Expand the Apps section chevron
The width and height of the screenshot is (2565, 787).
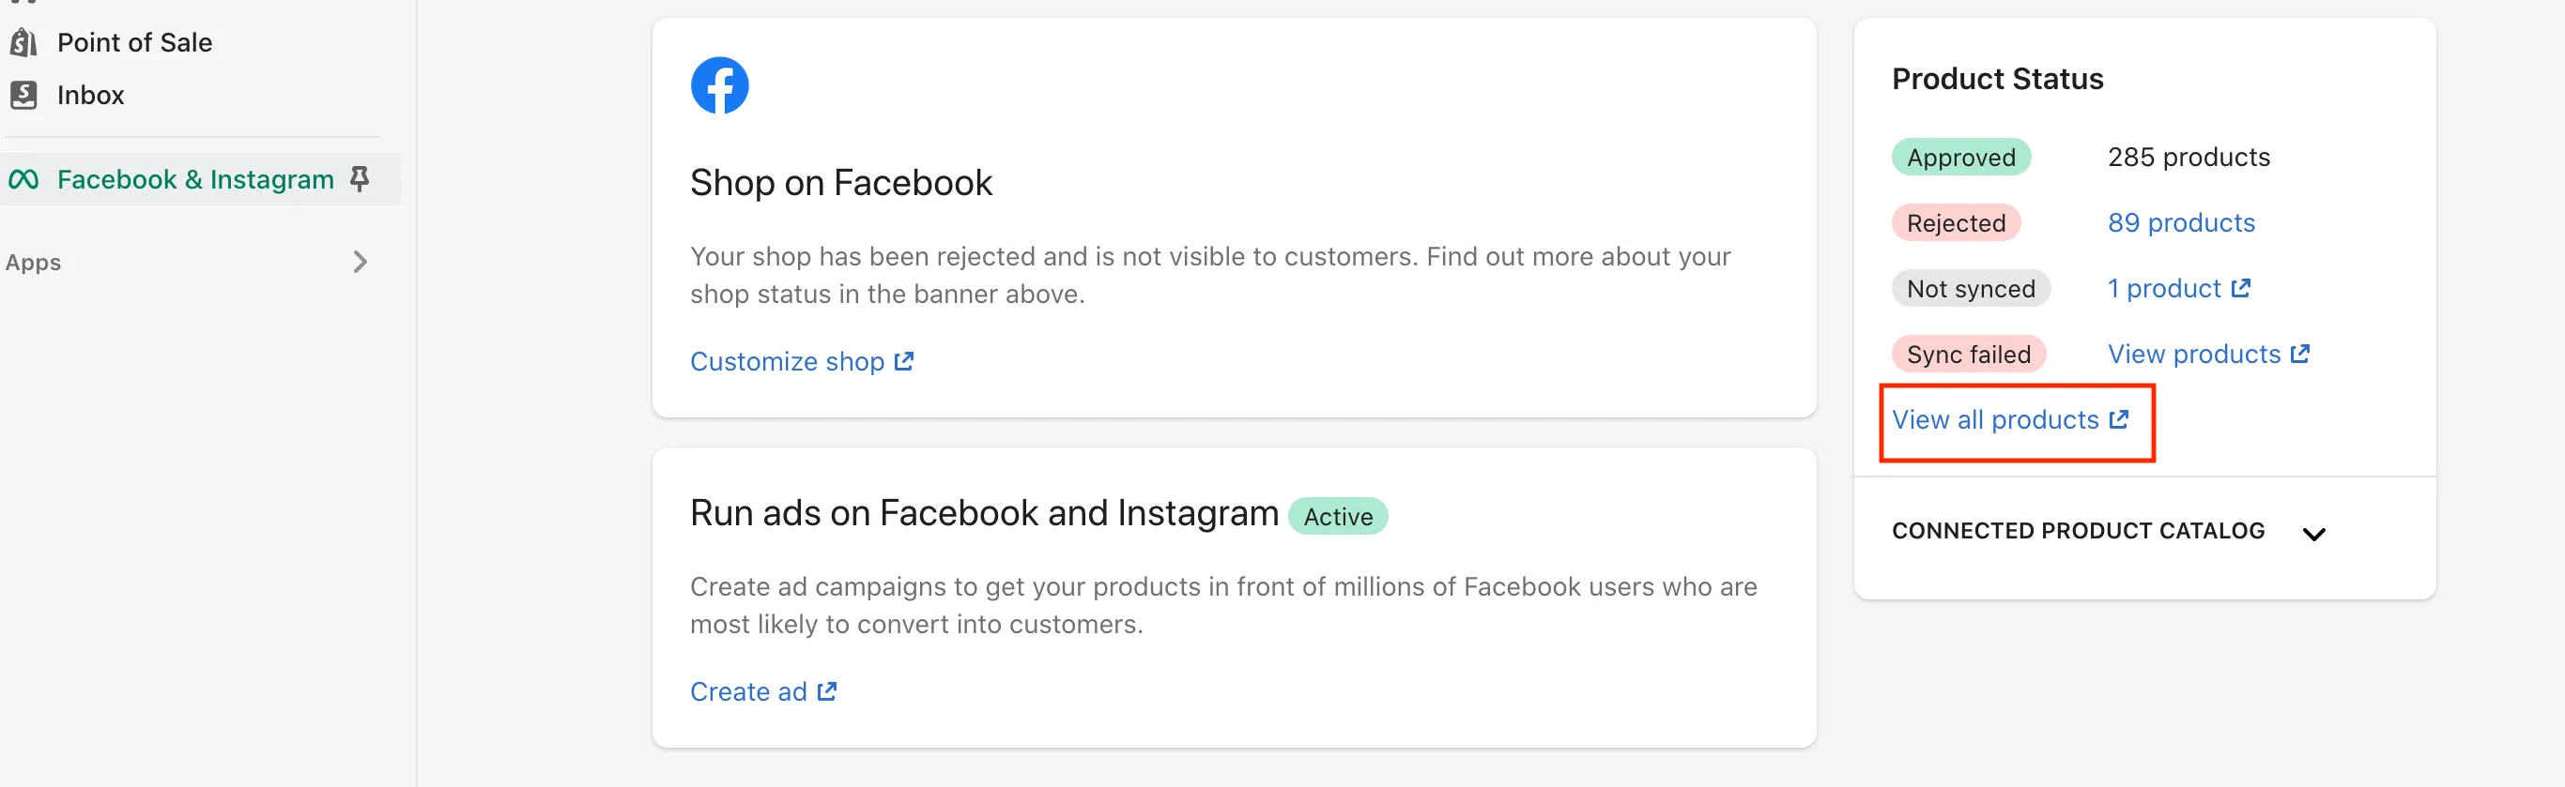[361, 262]
